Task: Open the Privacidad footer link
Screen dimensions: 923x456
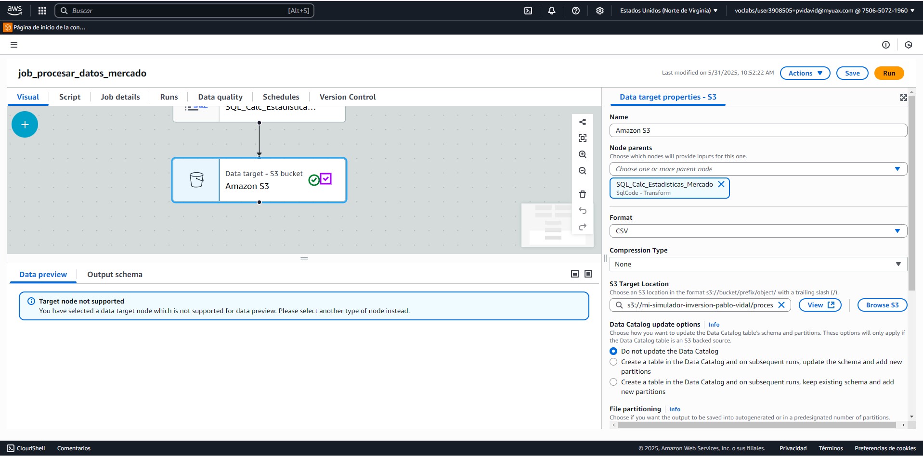Action: click(793, 448)
